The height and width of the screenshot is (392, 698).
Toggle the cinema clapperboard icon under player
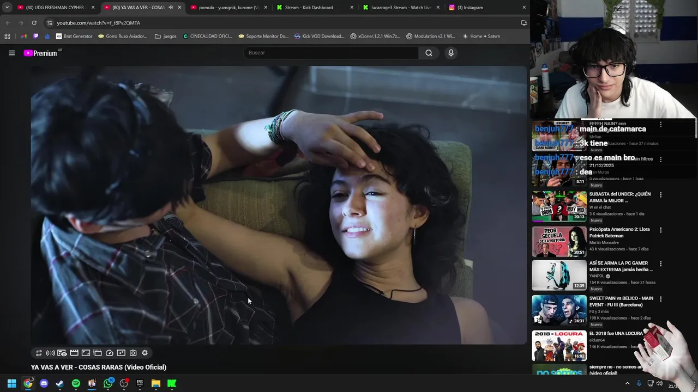point(74,353)
